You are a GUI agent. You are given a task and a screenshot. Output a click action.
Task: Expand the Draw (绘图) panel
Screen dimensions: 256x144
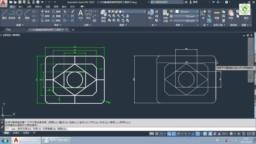pyautogui.click(x=20, y=25)
